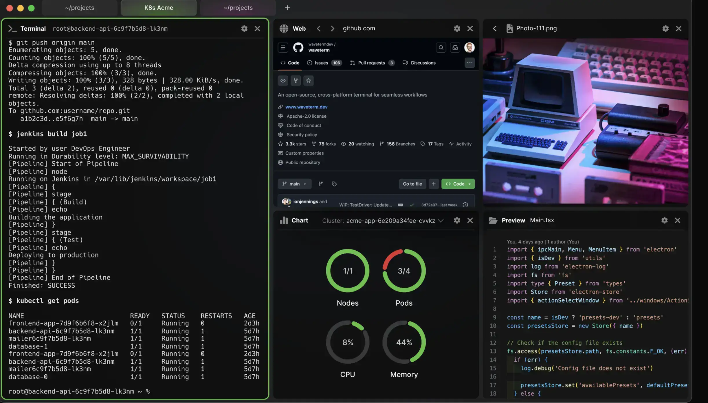Screen dimensions: 708x403
Task: View 17 Tags link
Action: [x=432, y=144]
